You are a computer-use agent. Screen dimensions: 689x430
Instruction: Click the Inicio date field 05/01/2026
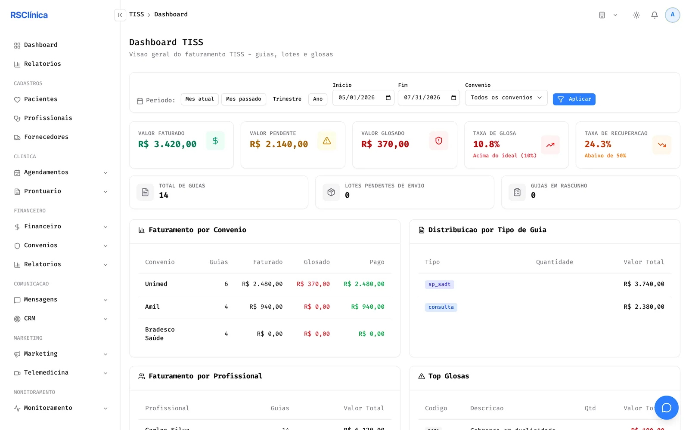click(363, 98)
